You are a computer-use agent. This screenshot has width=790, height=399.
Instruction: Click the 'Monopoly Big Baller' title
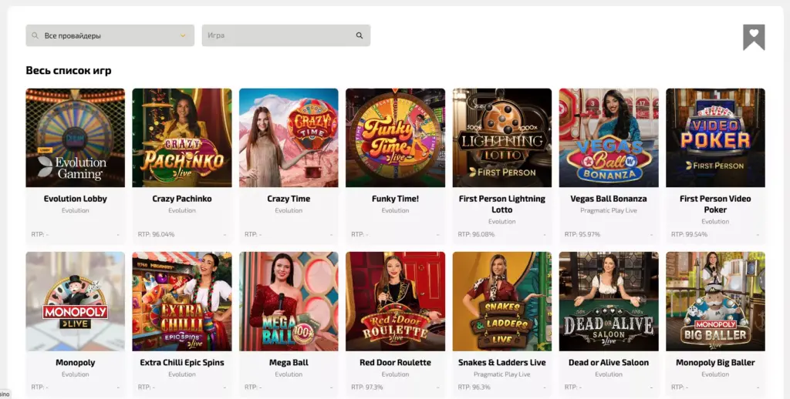click(715, 362)
